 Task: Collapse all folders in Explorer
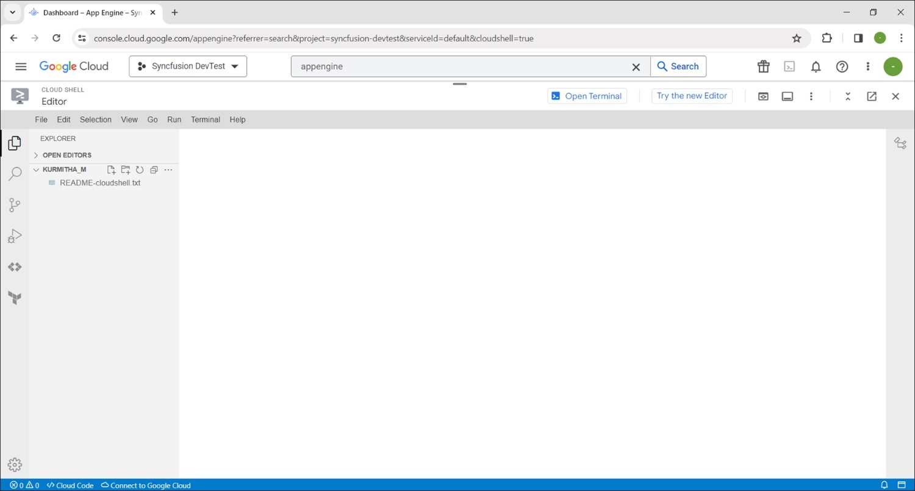point(154,170)
